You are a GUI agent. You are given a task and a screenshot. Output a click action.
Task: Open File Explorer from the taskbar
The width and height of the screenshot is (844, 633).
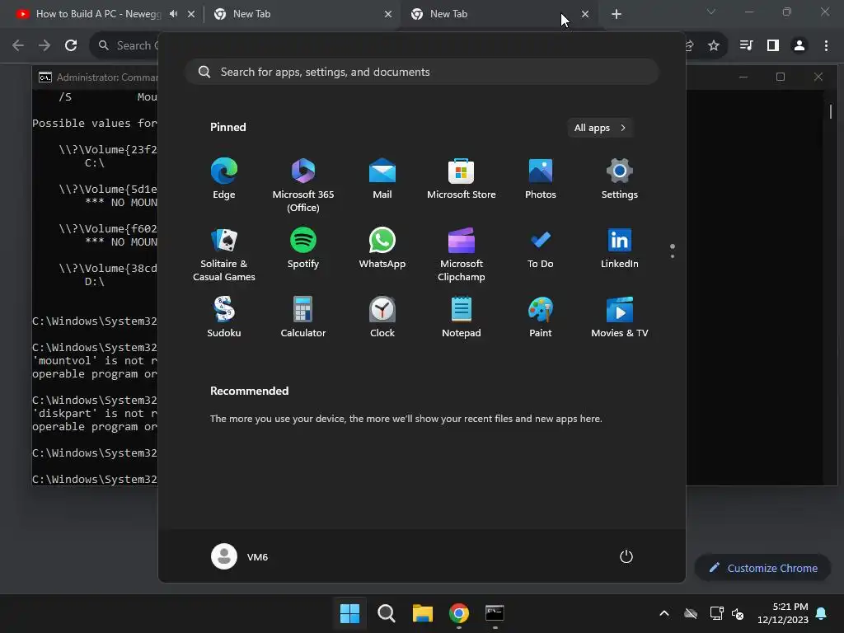[423, 612]
